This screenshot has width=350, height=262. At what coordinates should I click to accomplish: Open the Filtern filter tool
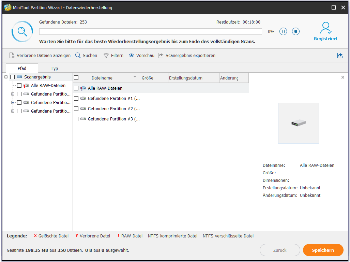click(113, 55)
